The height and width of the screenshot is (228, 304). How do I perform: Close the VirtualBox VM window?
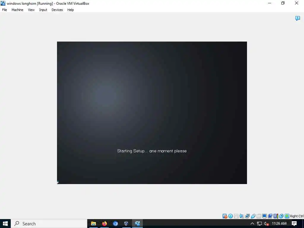pyautogui.click(x=297, y=3)
